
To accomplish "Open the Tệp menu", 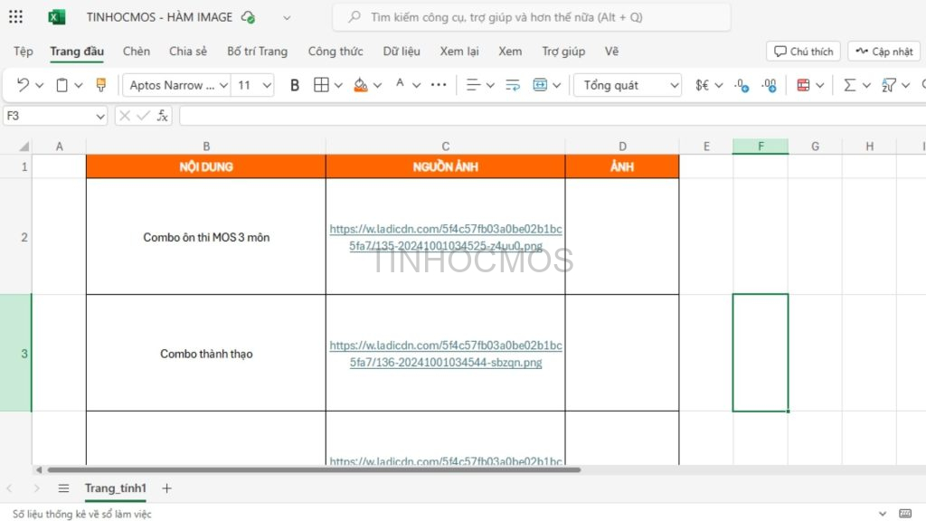I will pos(23,52).
